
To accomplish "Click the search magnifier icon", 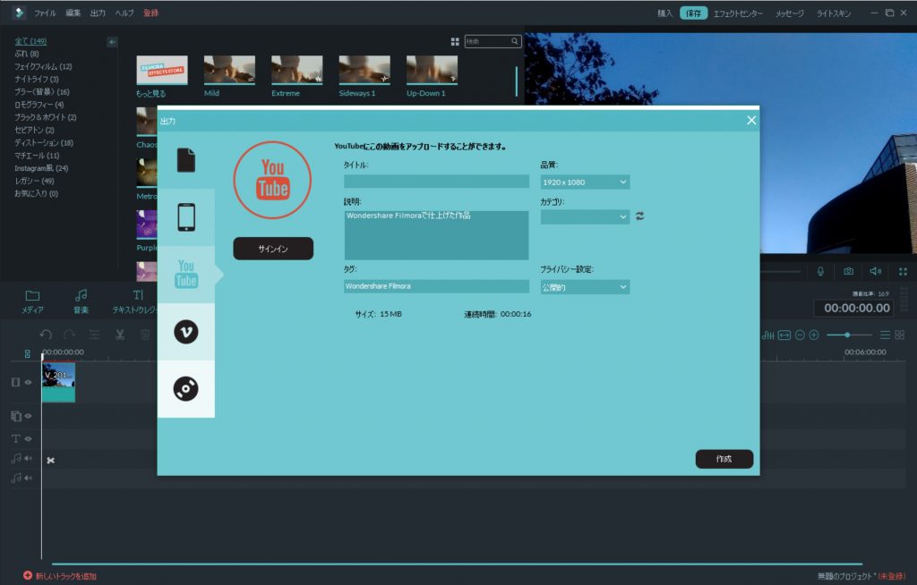I will 515,41.
